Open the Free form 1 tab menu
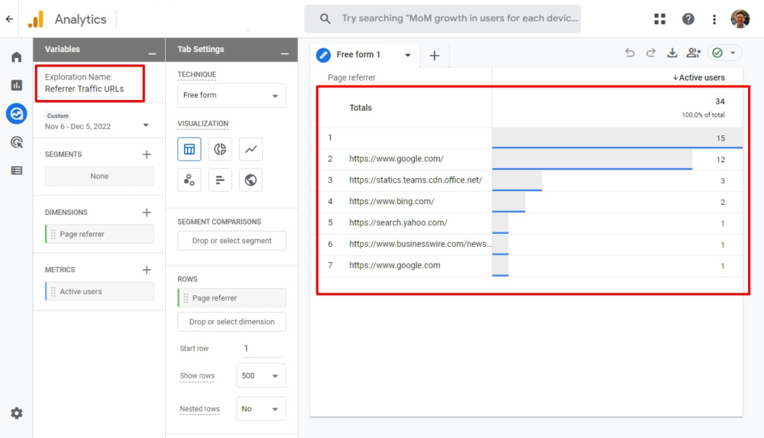 click(408, 55)
